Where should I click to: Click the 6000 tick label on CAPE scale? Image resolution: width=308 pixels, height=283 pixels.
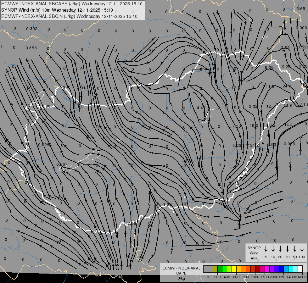click(302, 277)
